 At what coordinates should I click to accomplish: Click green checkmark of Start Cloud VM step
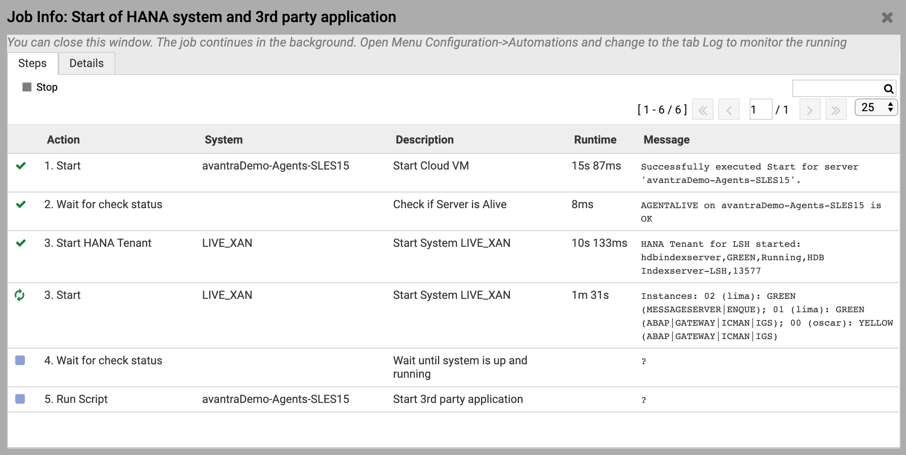[21, 166]
